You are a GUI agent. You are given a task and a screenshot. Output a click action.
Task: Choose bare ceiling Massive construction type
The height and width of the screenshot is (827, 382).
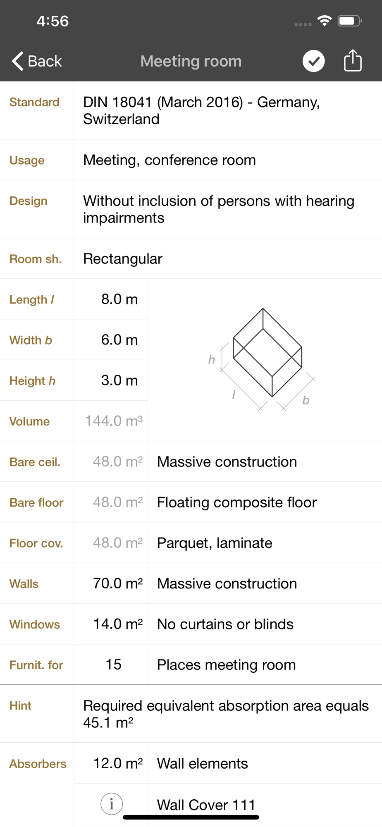click(x=265, y=461)
